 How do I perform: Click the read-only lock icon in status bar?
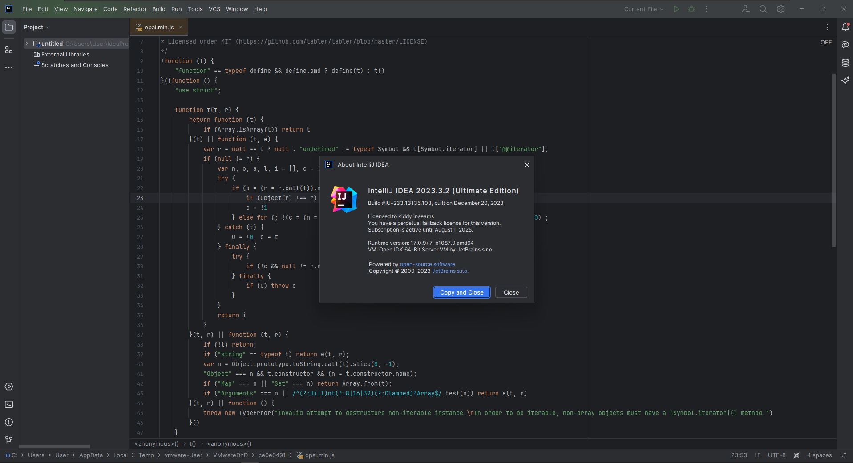(x=843, y=455)
